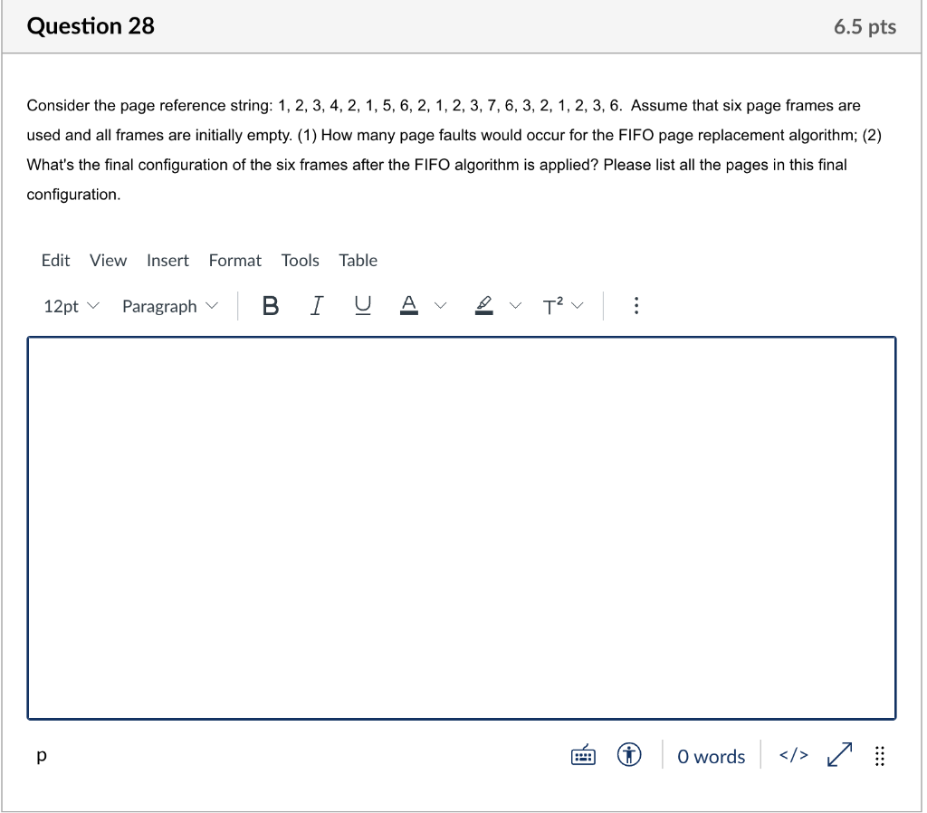Expand the editor to fullscreen
The width and height of the screenshot is (927, 813).
tap(839, 754)
